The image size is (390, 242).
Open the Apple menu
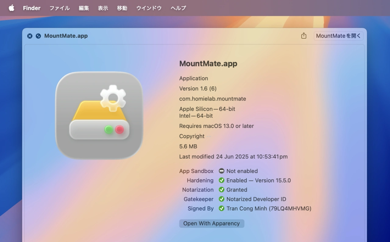pyautogui.click(x=11, y=8)
